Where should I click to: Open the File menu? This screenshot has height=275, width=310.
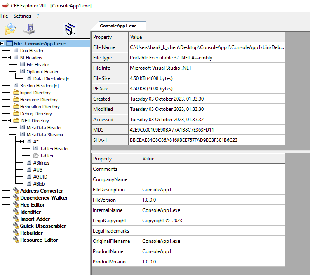(x=4, y=16)
